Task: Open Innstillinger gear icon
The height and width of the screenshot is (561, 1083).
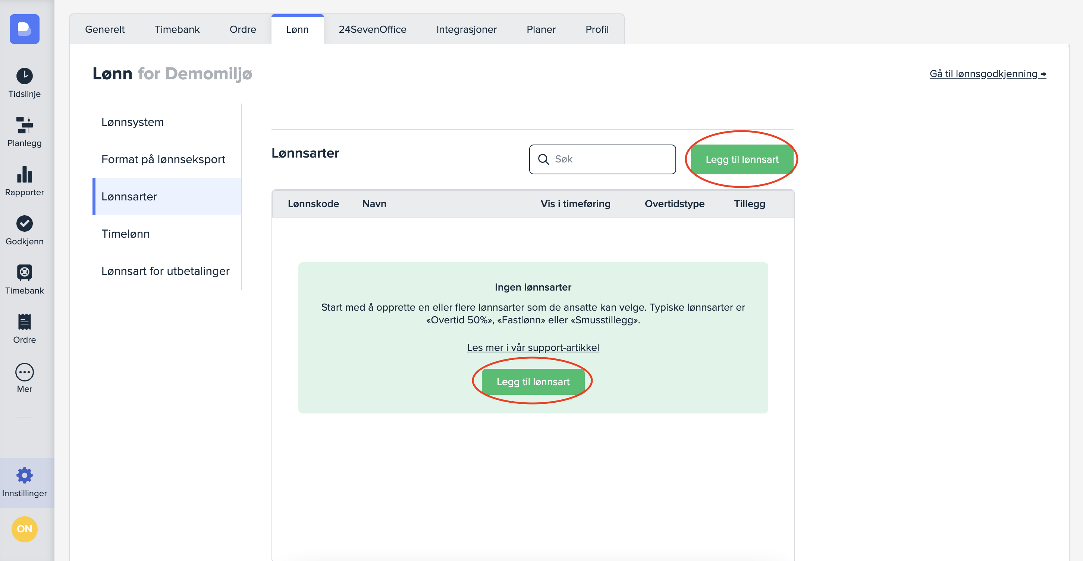Action: click(x=24, y=475)
